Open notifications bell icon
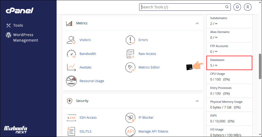The image size is (262, 137). (x=237, y=7)
